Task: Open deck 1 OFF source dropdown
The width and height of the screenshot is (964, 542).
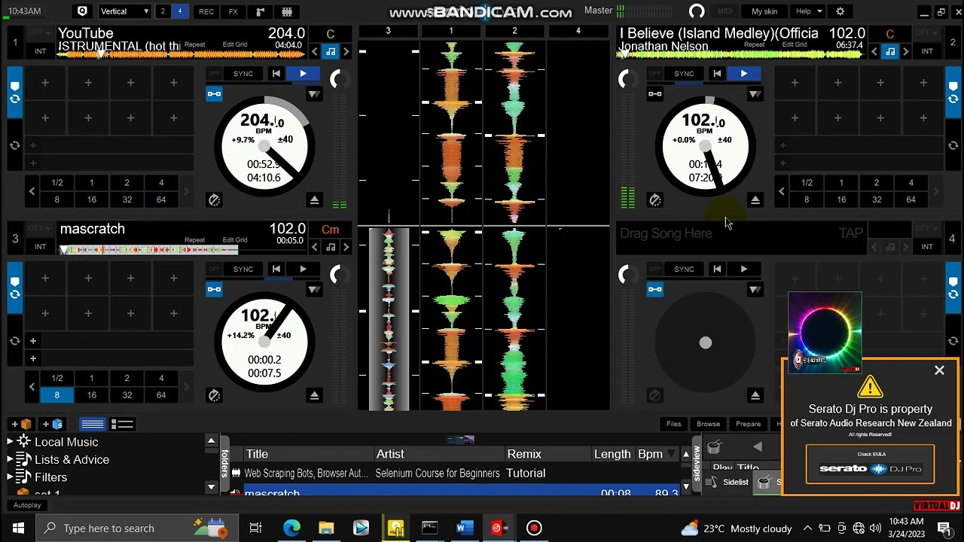Action: point(39,33)
